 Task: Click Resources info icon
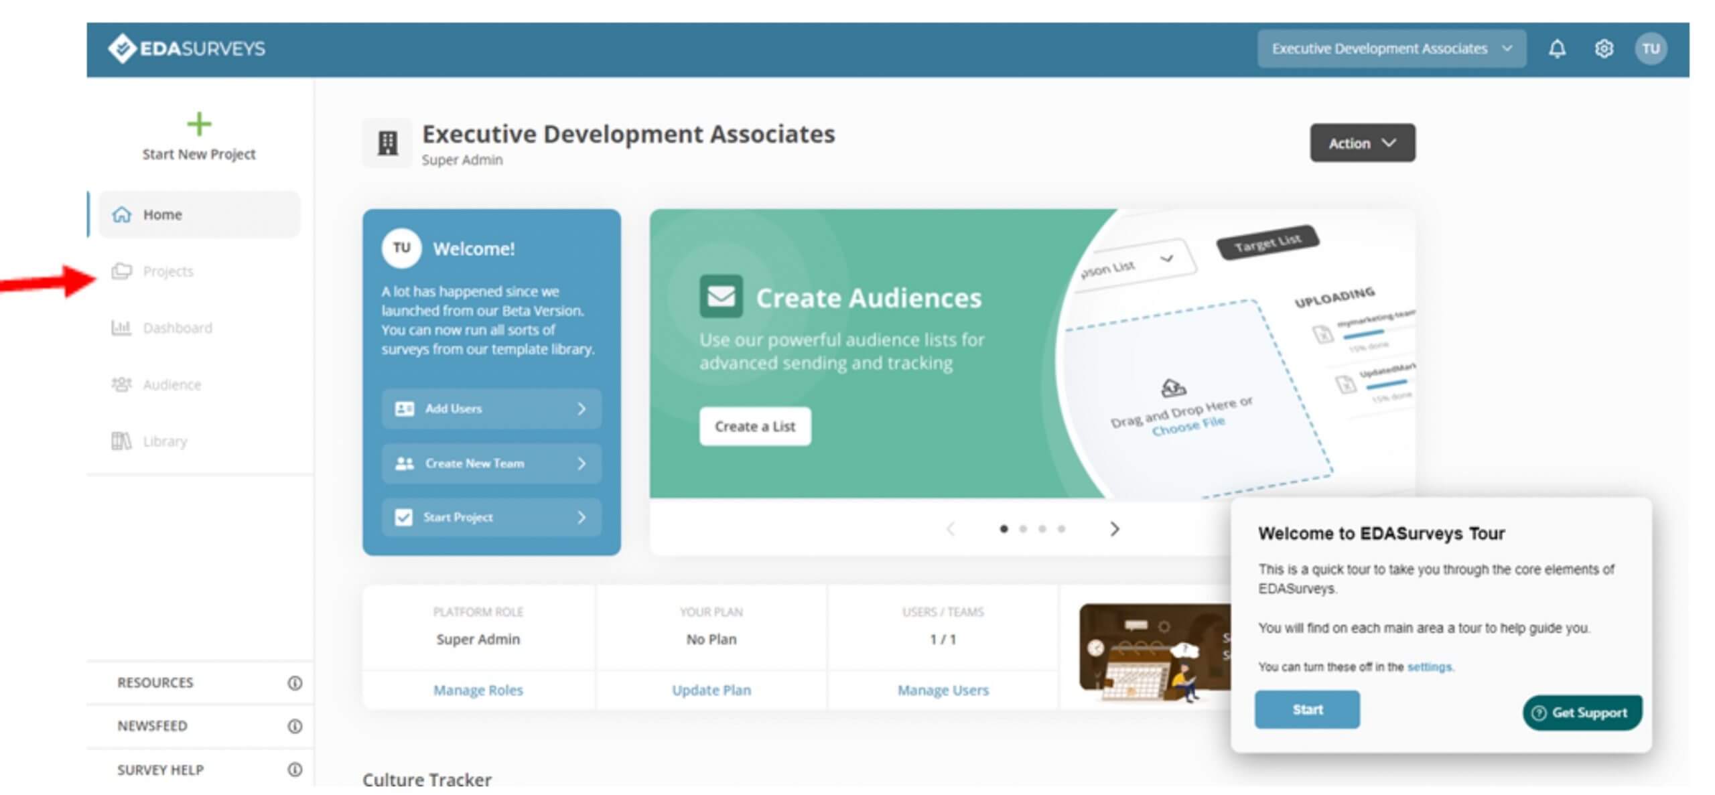pos(295,682)
